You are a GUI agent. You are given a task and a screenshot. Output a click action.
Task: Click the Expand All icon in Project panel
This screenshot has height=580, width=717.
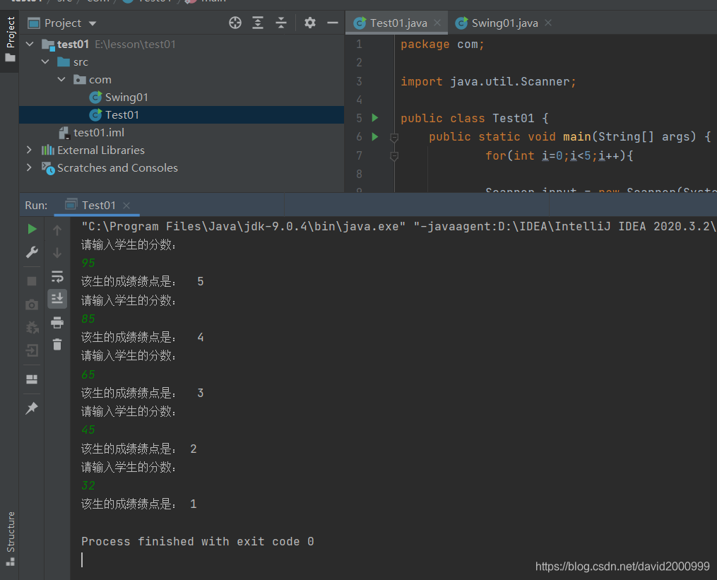point(258,23)
